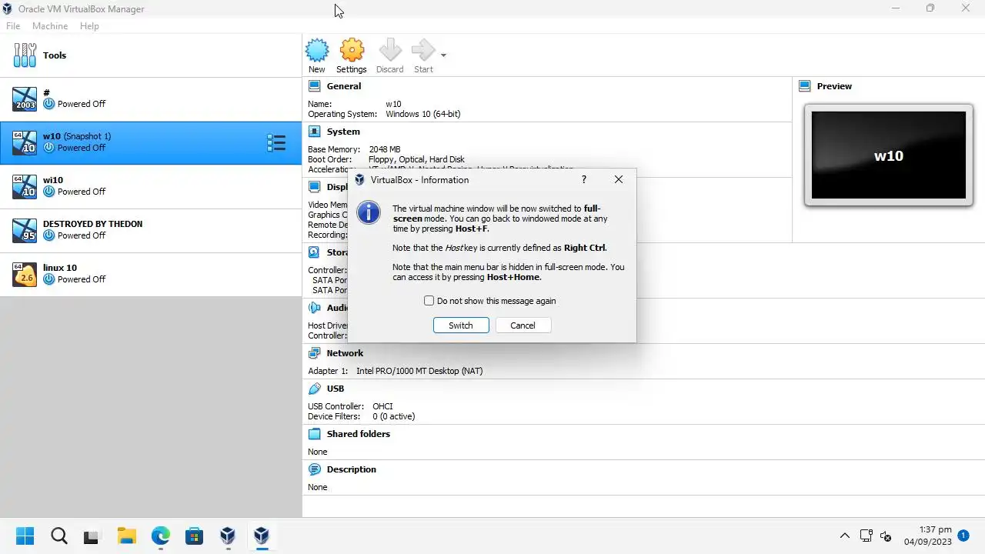Click the Audio section icon
Viewport: 985px width, 554px height.
(314, 308)
